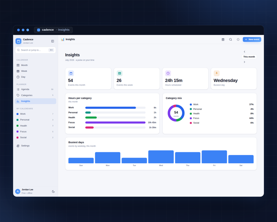Screen dimensions: 277x222
Task: Go to next month chevron
Action: click(244, 62)
